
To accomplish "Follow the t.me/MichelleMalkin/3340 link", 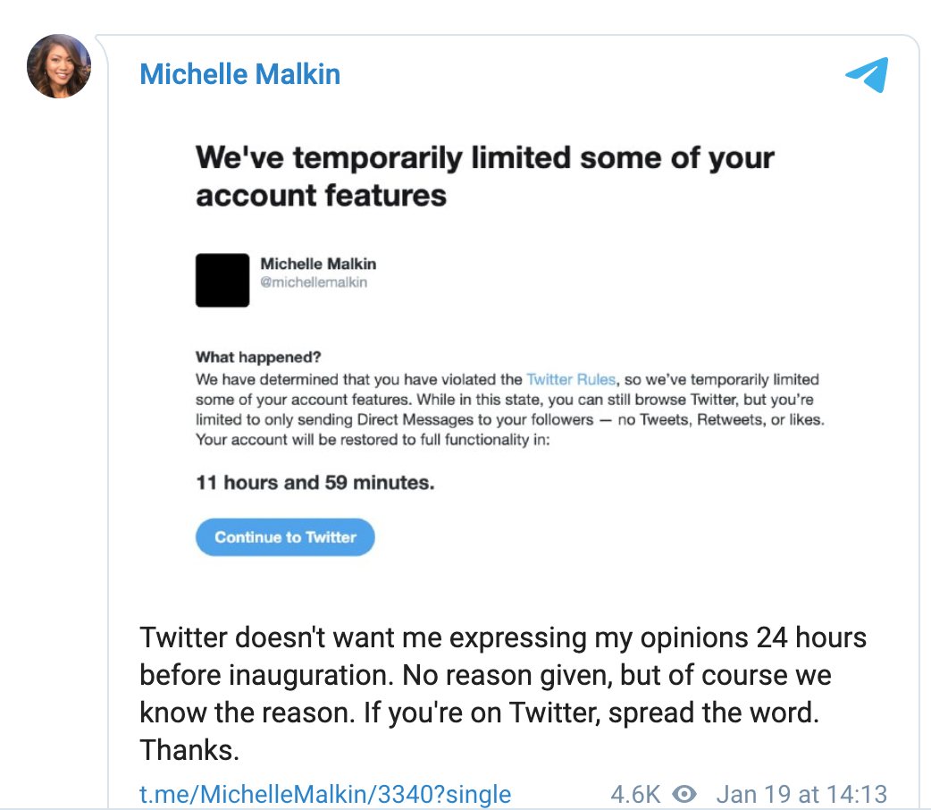I will pos(325,794).
